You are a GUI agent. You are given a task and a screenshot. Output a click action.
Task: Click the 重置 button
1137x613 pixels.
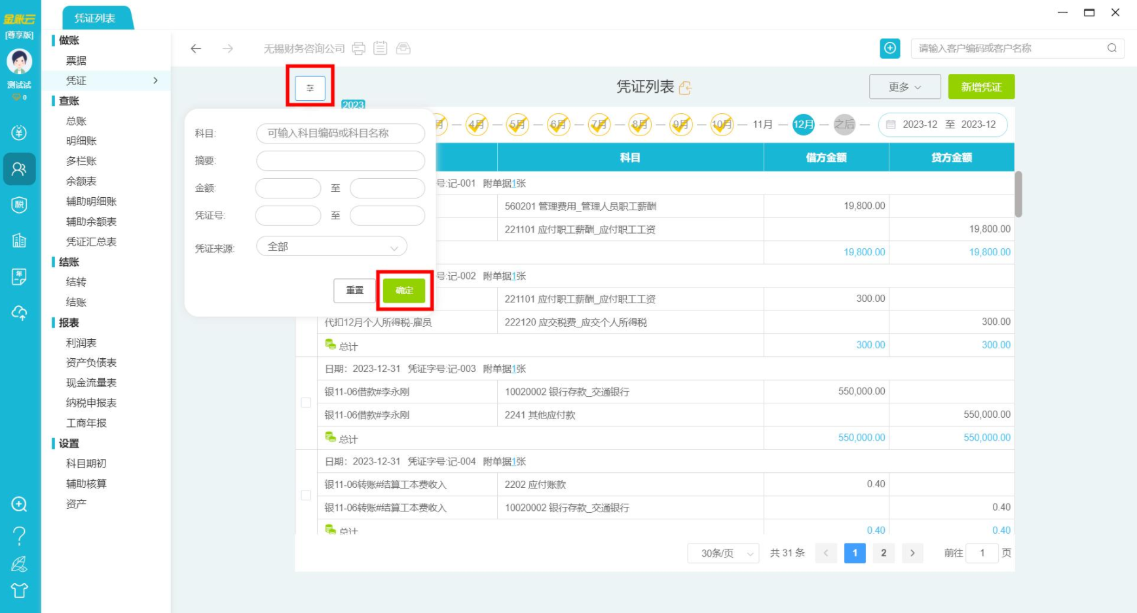pos(354,291)
